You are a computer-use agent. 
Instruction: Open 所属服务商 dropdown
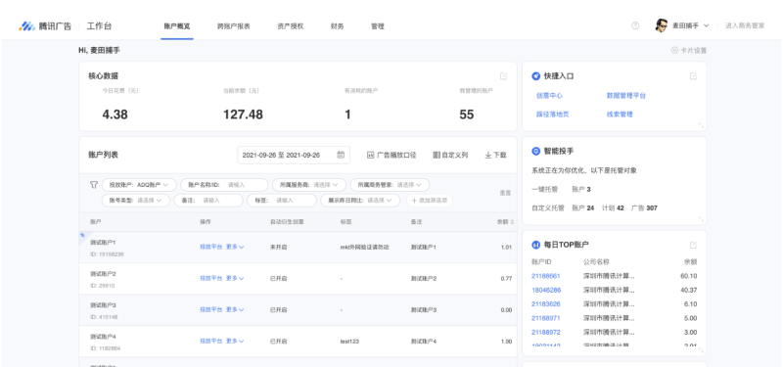[x=309, y=185]
